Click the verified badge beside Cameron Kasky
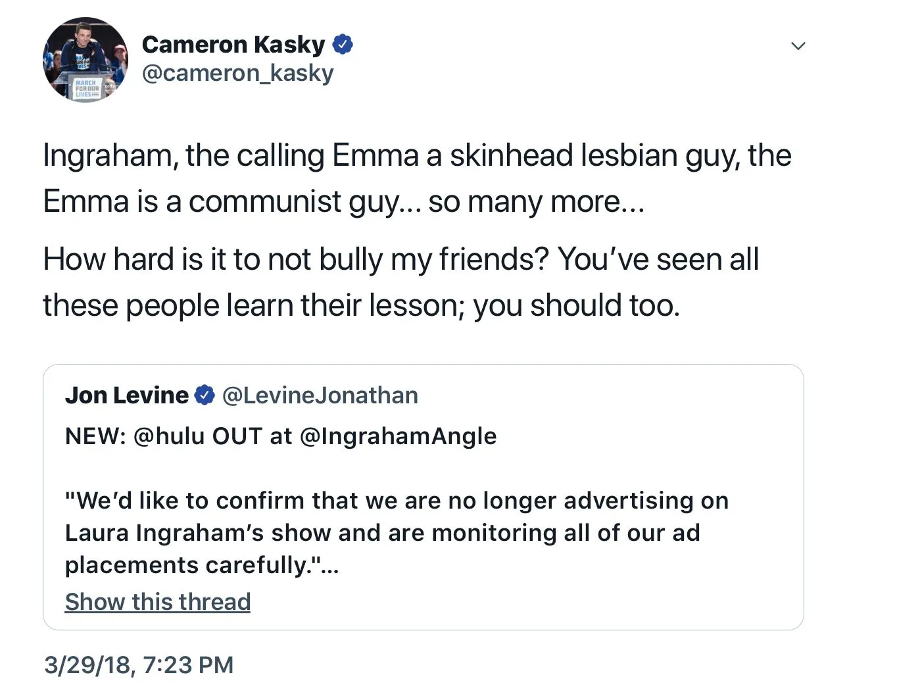This screenshot has width=920, height=683. click(x=343, y=45)
